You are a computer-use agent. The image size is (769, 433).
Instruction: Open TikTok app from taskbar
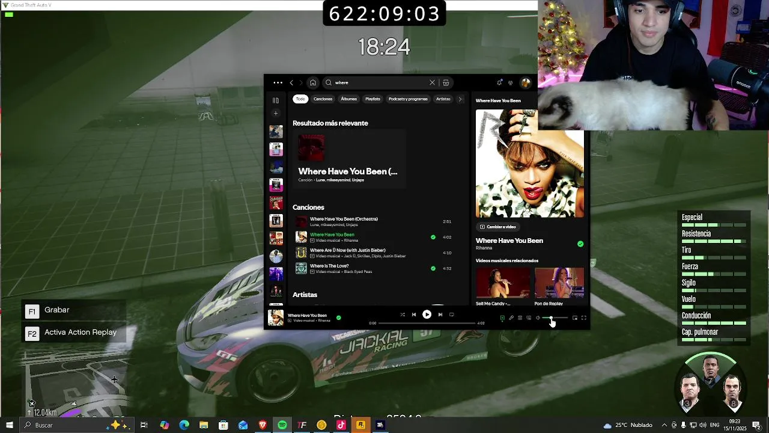pyautogui.click(x=341, y=425)
